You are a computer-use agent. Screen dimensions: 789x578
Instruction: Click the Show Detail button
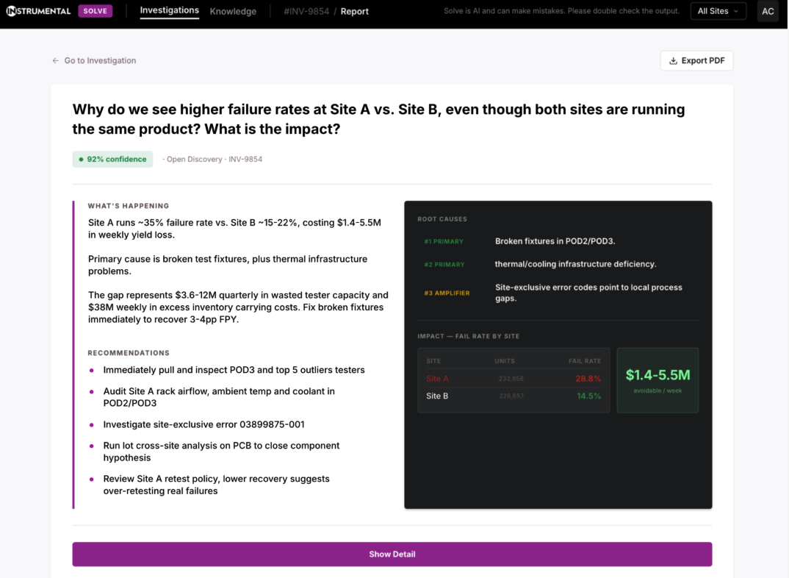pos(392,554)
